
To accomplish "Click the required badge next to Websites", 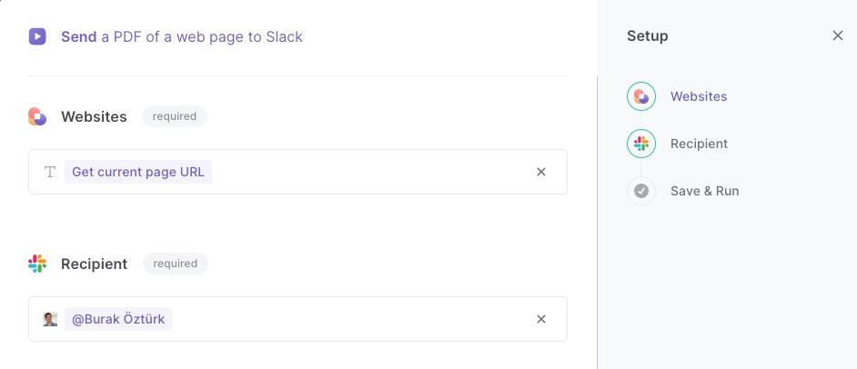I will click(x=175, y=116).
